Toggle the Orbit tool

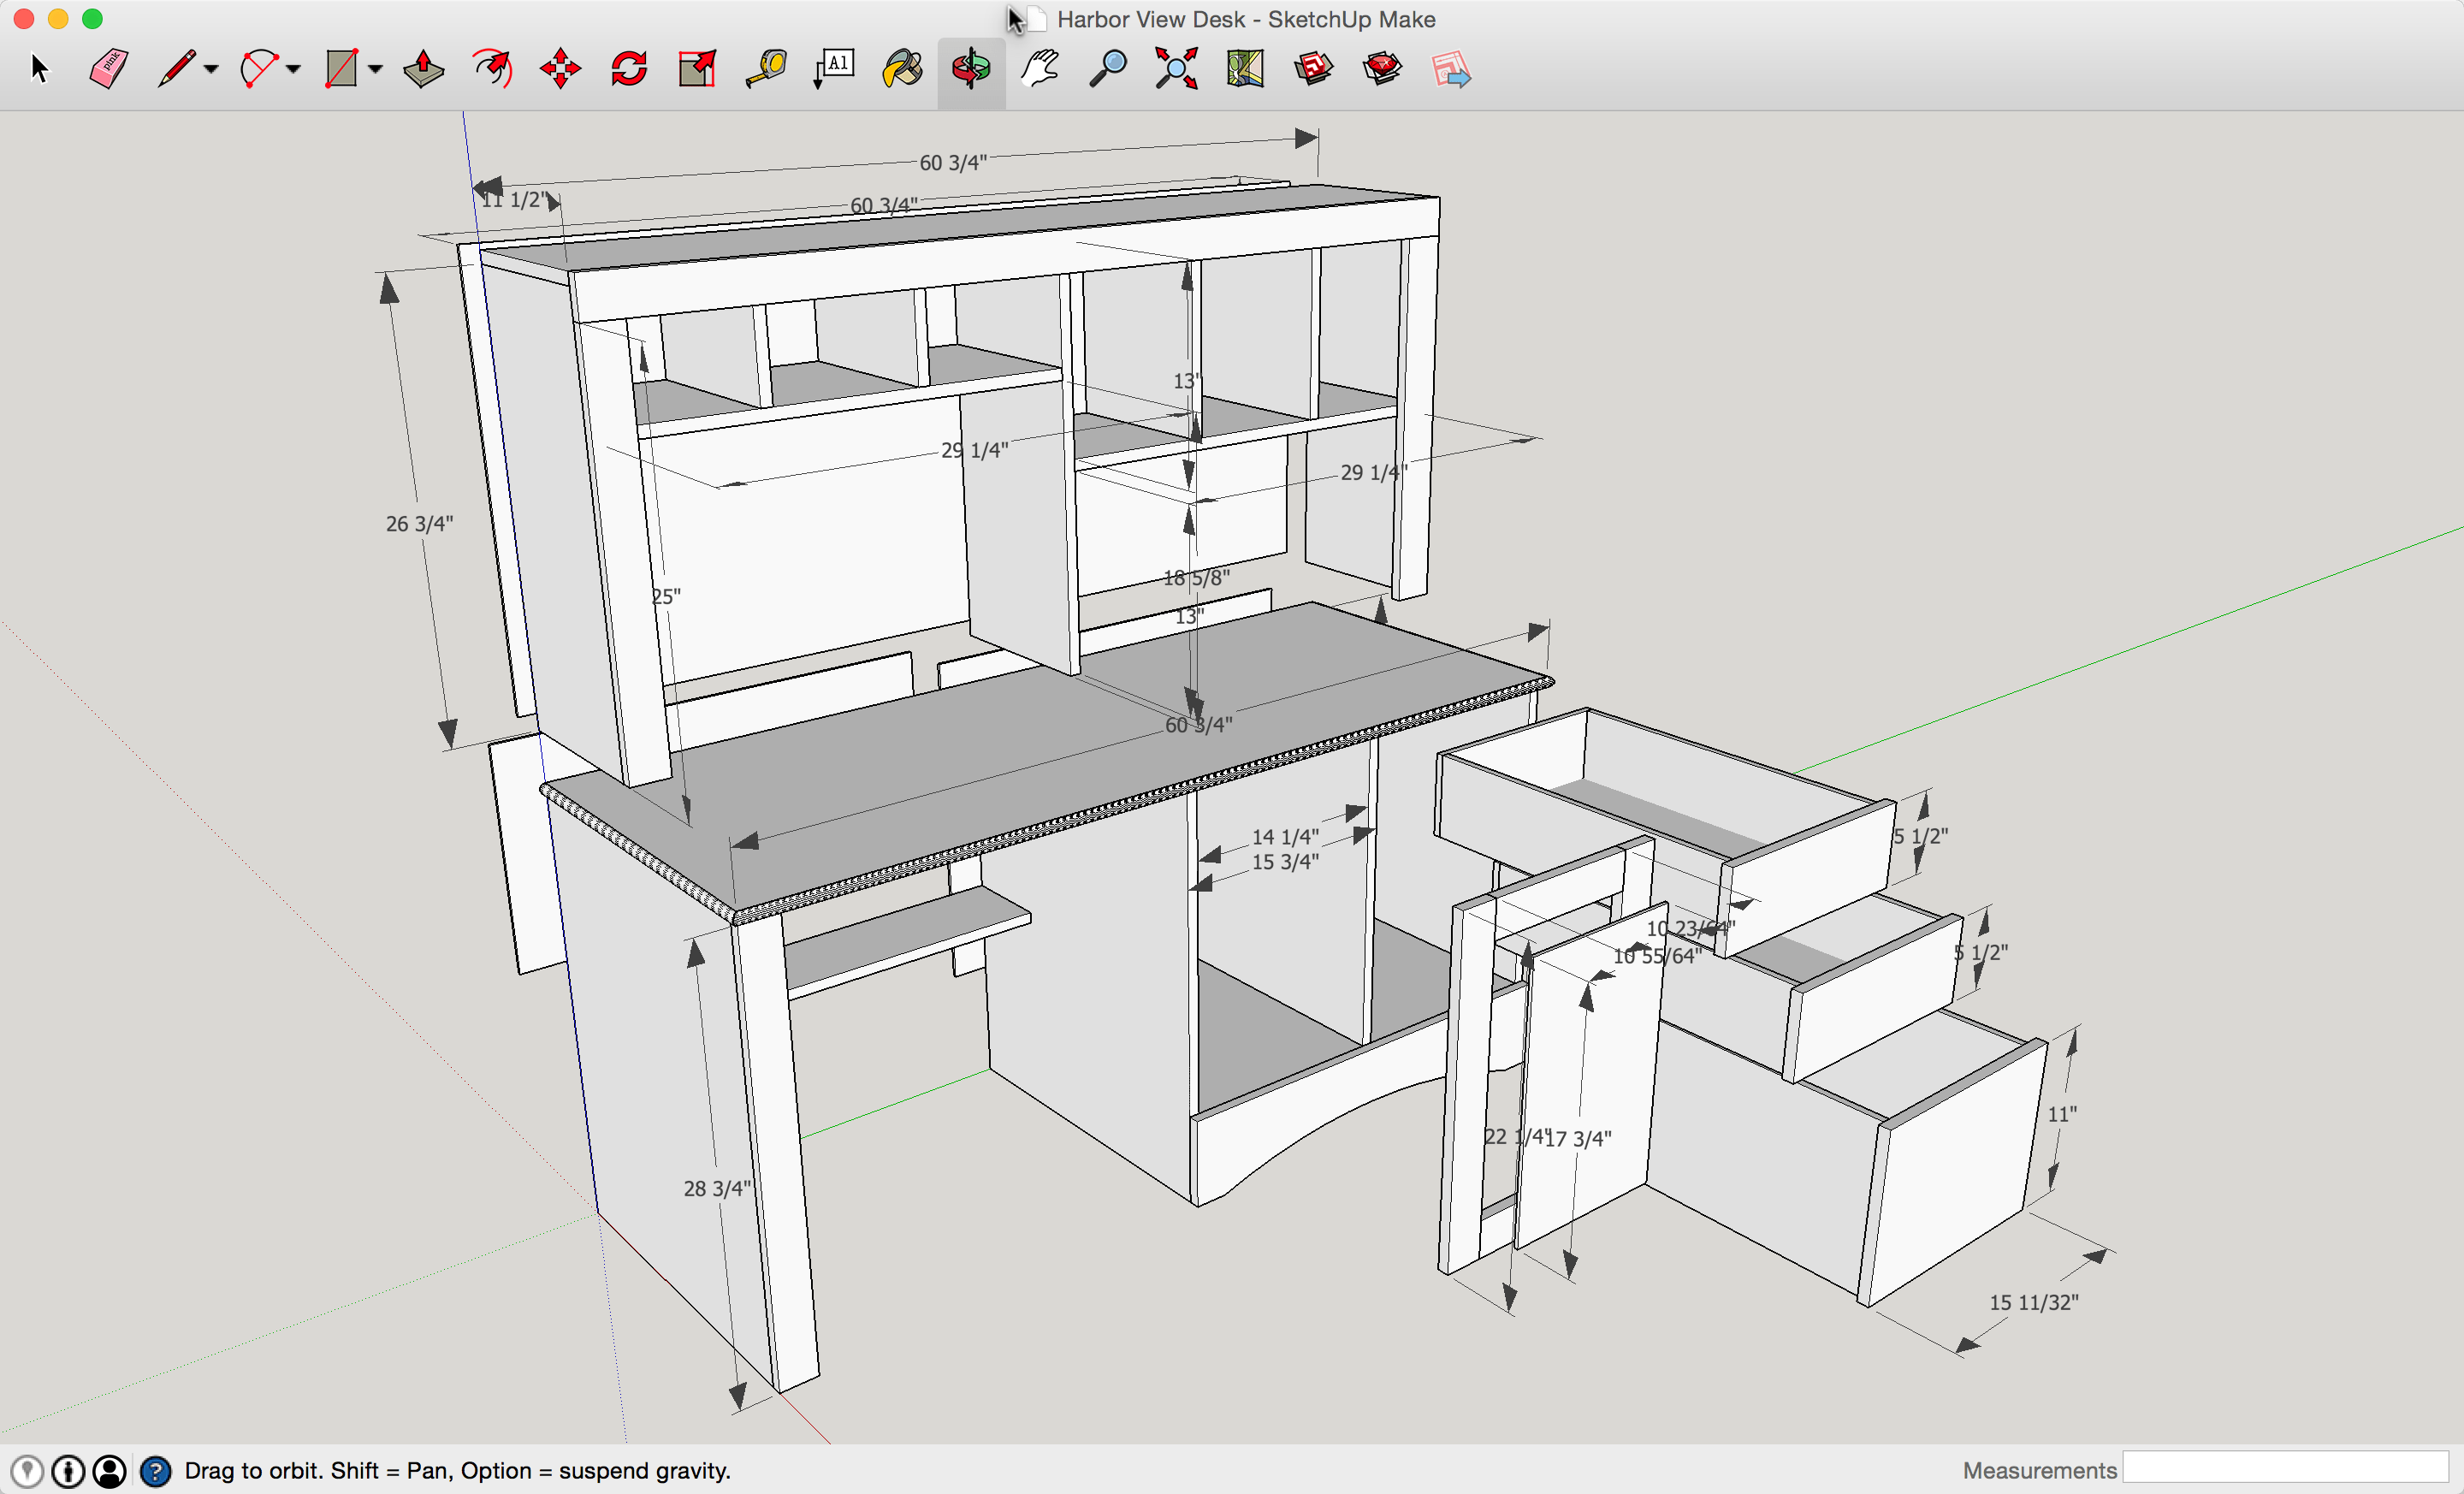971,69
